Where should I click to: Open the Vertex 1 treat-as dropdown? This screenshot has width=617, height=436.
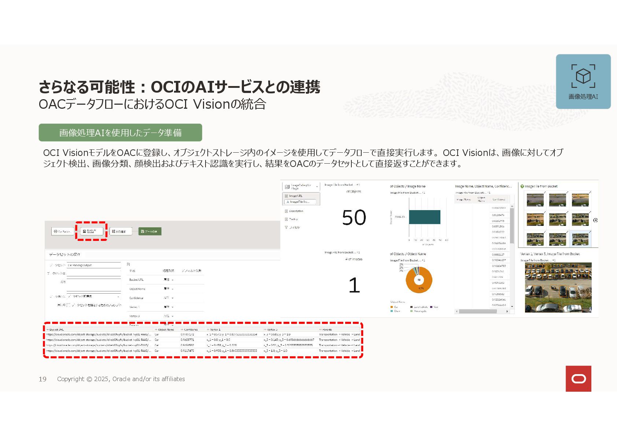click(x=169, y=307)
